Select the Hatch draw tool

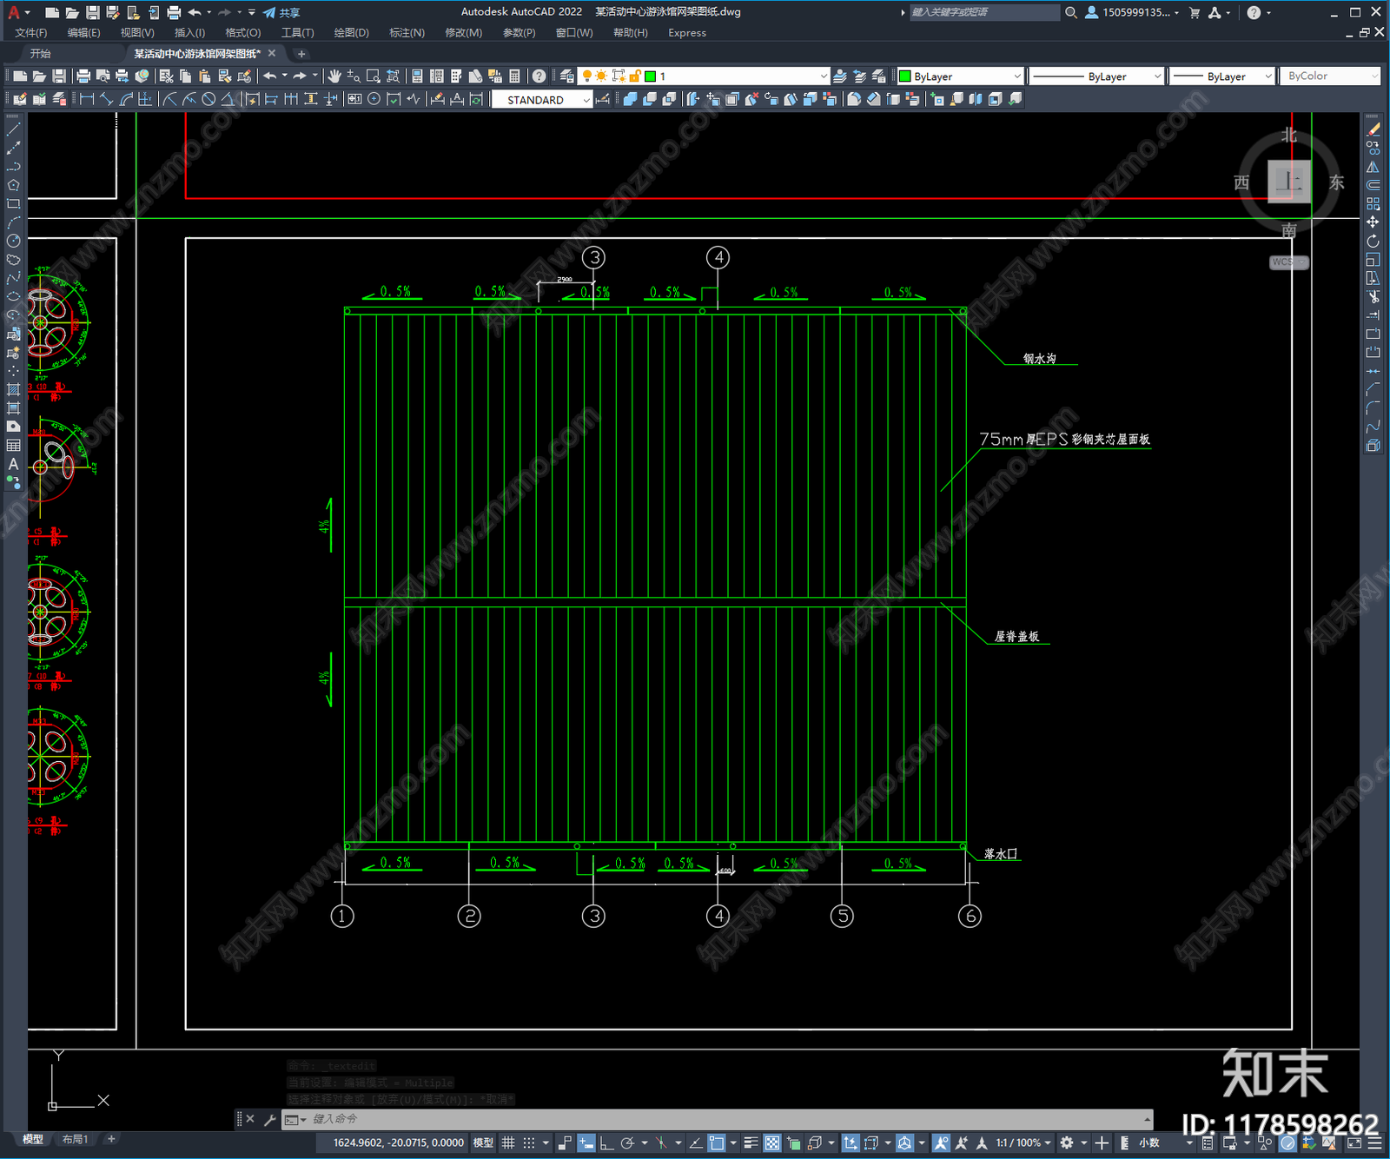point(13,389)
